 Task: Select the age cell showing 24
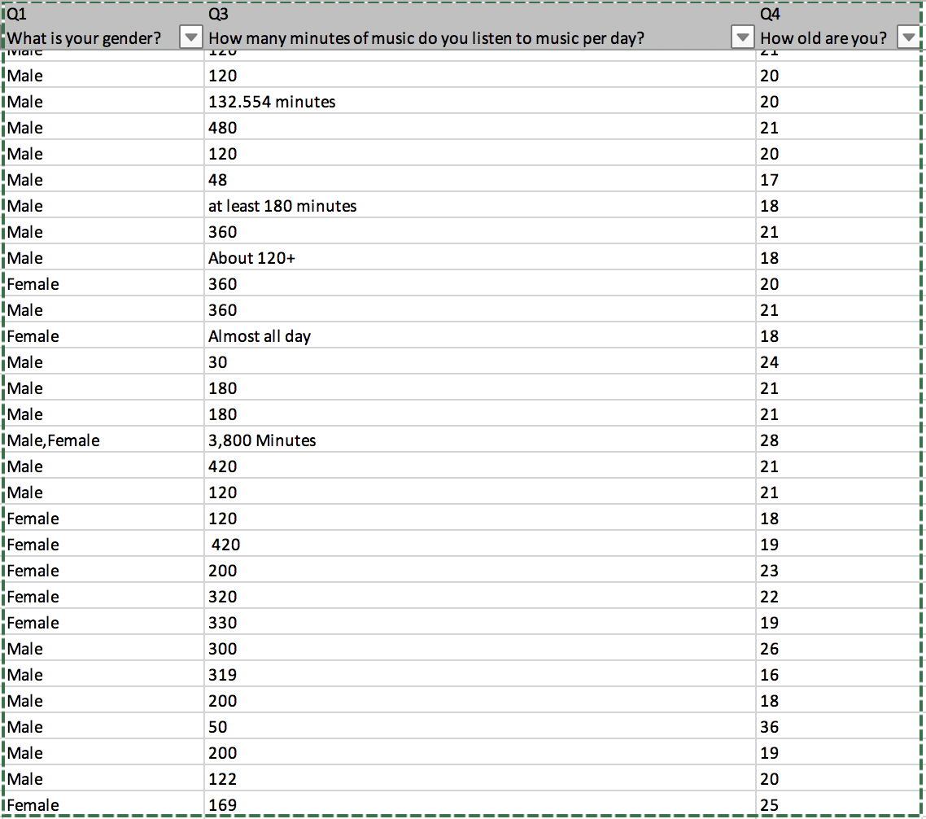(839, 362)
